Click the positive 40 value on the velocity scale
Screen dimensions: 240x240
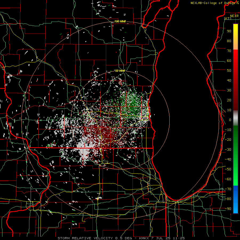229,81
